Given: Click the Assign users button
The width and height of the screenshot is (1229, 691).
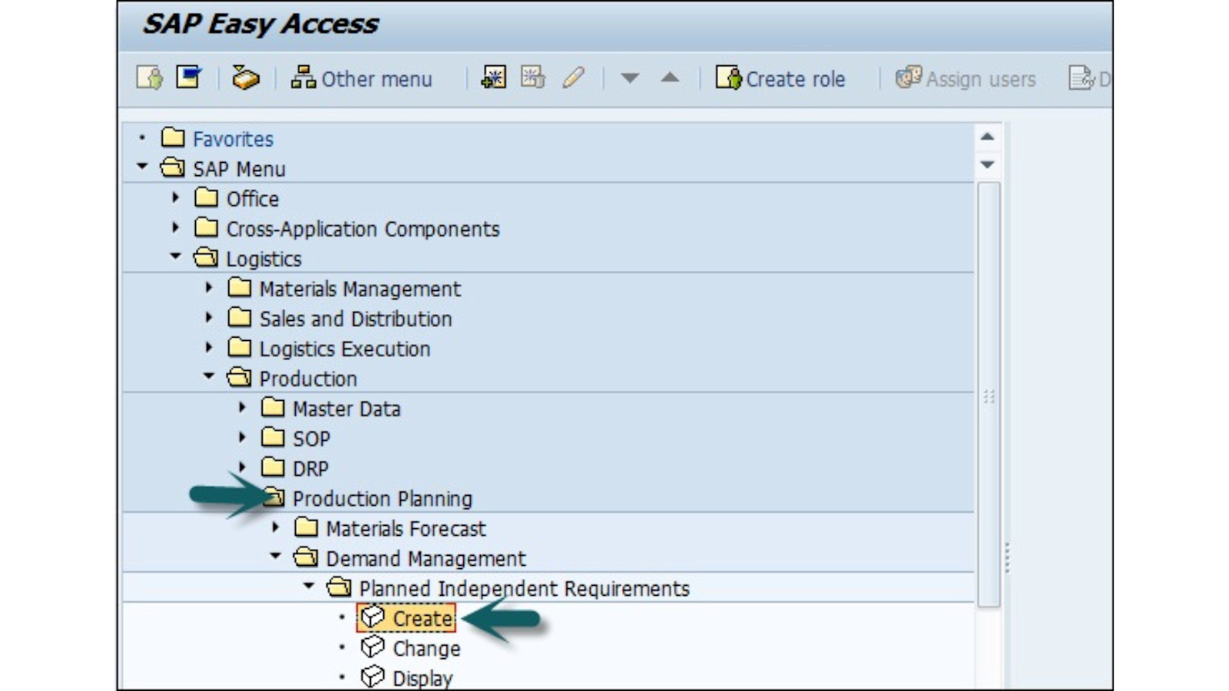Looking at the screenshot, I should pos(966,78).
